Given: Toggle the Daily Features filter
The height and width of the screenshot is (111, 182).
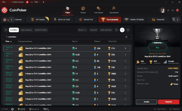Looking at the screenshot, I should pyautogui.click(x=26, y=30).
